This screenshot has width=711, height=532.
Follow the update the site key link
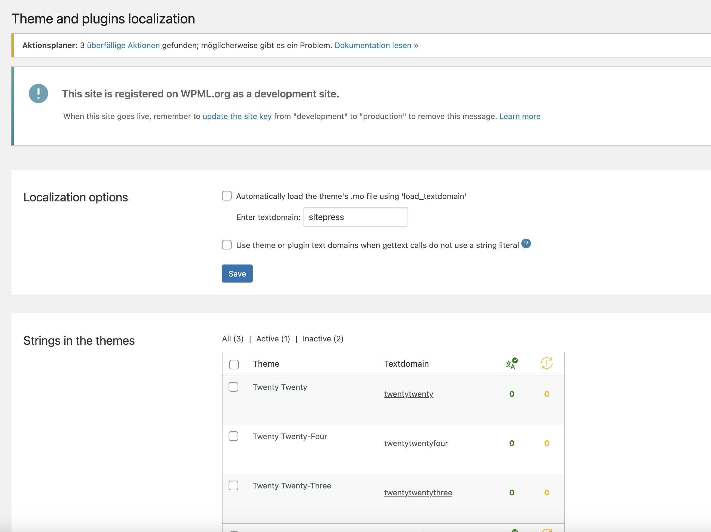[237, 116]
